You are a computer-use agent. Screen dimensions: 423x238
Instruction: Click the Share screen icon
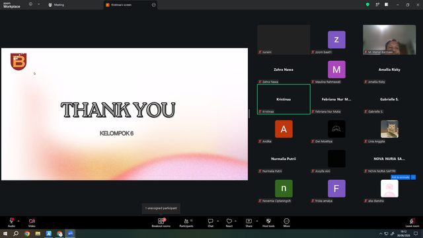(x=249, y=221)
